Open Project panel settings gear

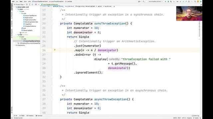36,4
